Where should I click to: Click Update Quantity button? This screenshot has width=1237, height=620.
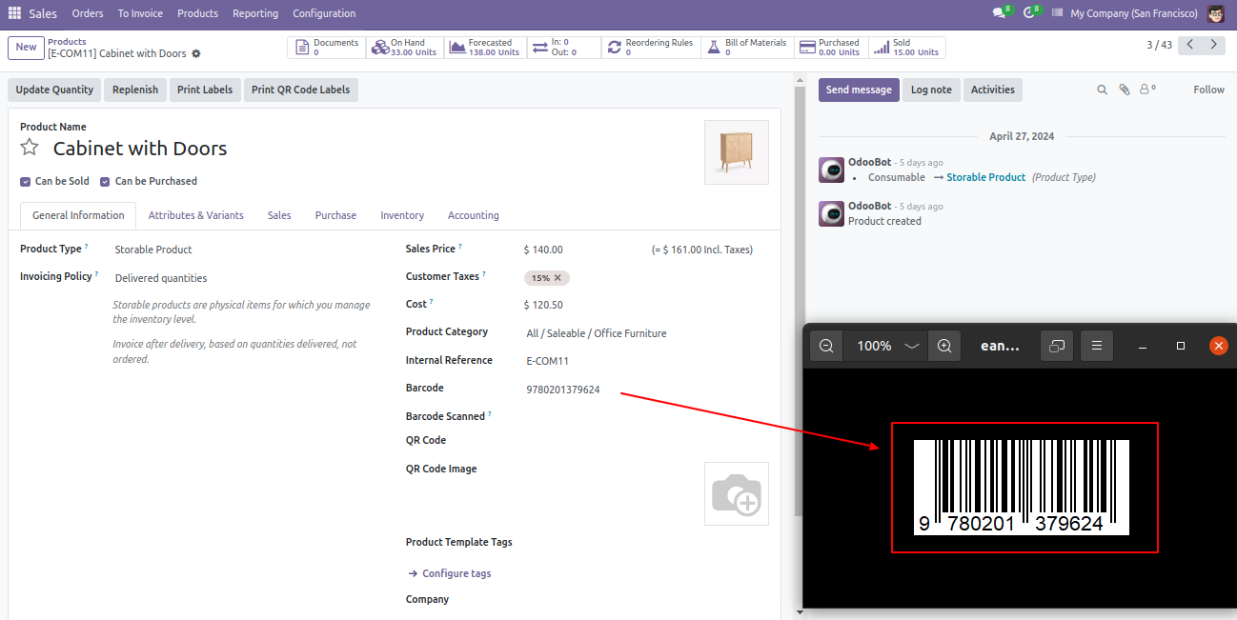tap(54, 90)
